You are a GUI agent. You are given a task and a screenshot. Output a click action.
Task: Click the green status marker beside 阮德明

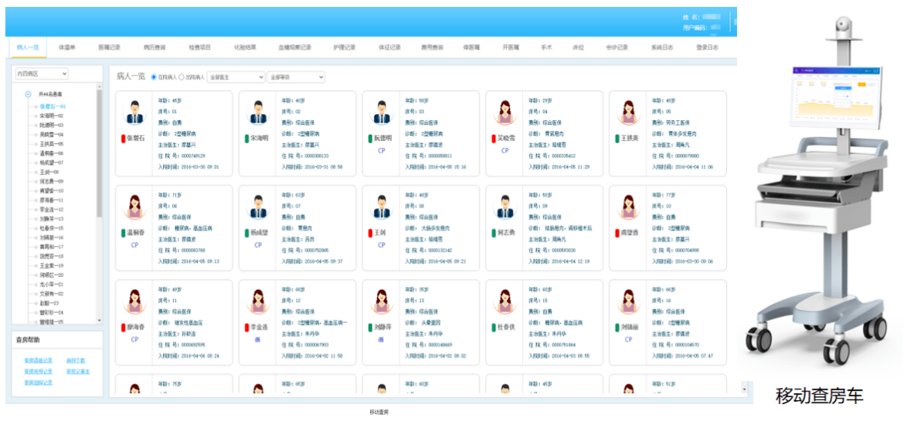click(x=369, y=139)
